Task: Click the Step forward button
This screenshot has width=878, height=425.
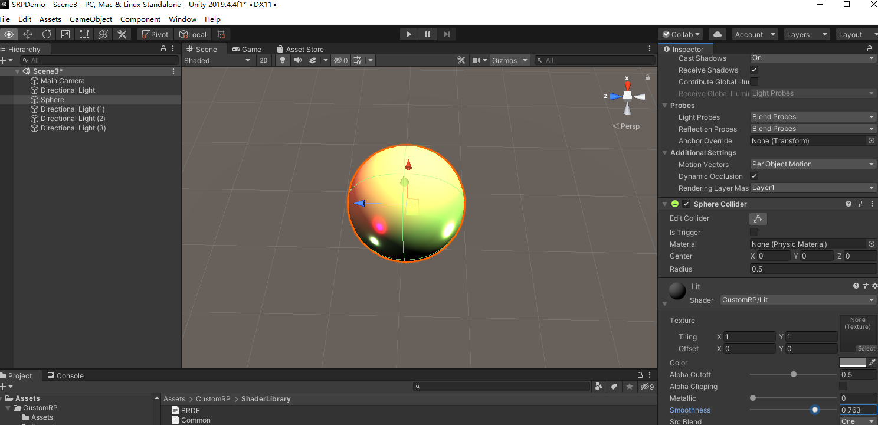Action: click(x=447, y=35)
